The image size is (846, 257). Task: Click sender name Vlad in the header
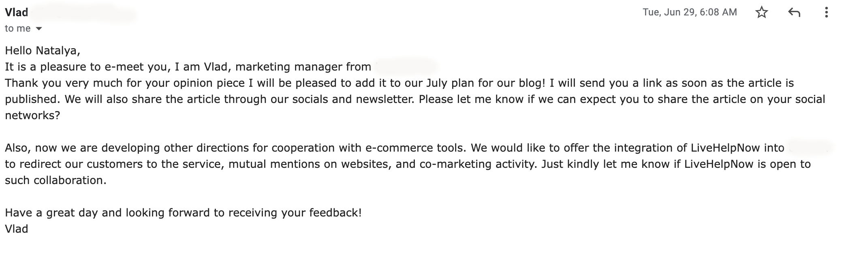pos(17,13)
